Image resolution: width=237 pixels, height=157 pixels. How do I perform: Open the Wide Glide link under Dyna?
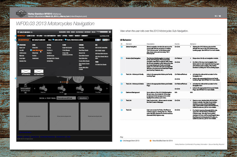pos(35,53)
